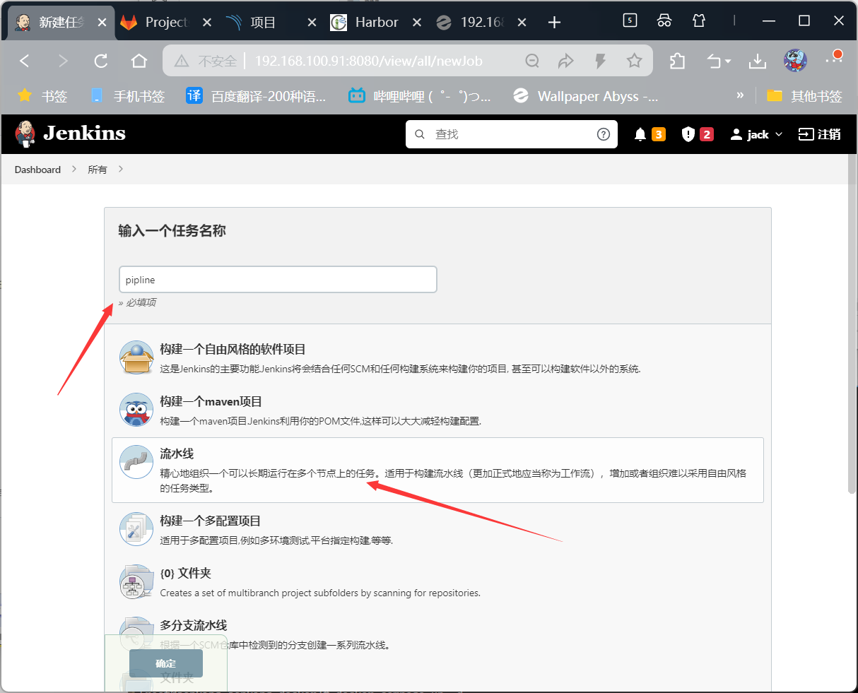Click the notification dot at toolbar's right end

pyautogui.click(x=838, y=55)
